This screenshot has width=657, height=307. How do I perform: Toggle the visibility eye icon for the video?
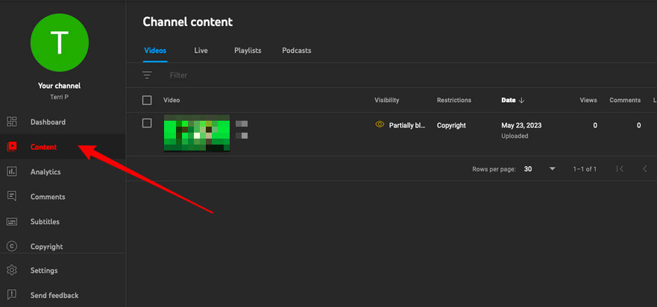(x=380, y=124)
